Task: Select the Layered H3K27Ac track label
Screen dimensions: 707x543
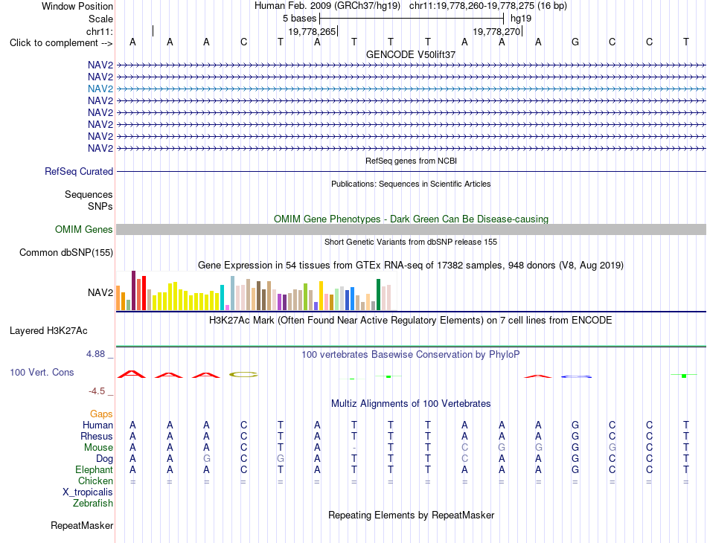Action: (x=48, y=330)
